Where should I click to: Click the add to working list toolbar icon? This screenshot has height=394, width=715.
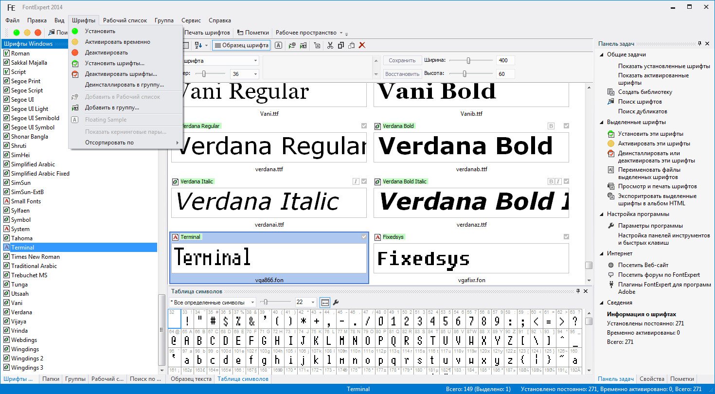tap(292, 45)
